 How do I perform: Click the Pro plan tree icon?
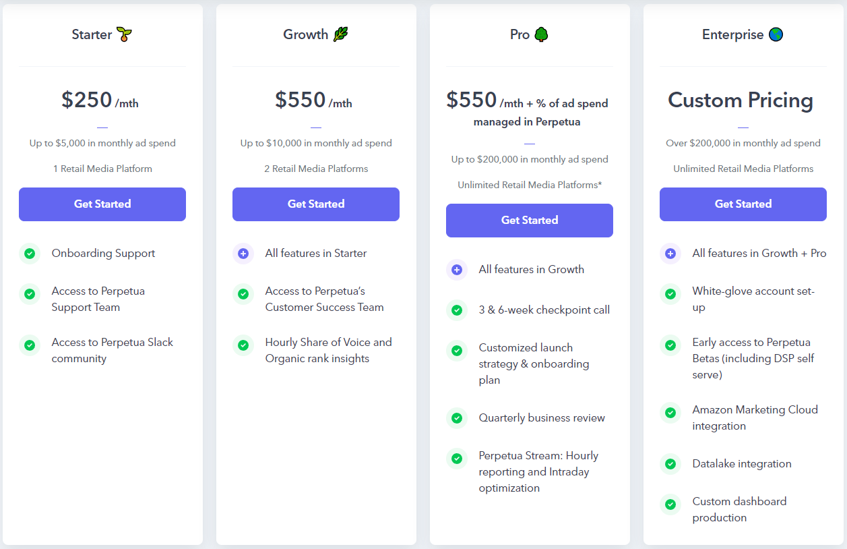541,34
